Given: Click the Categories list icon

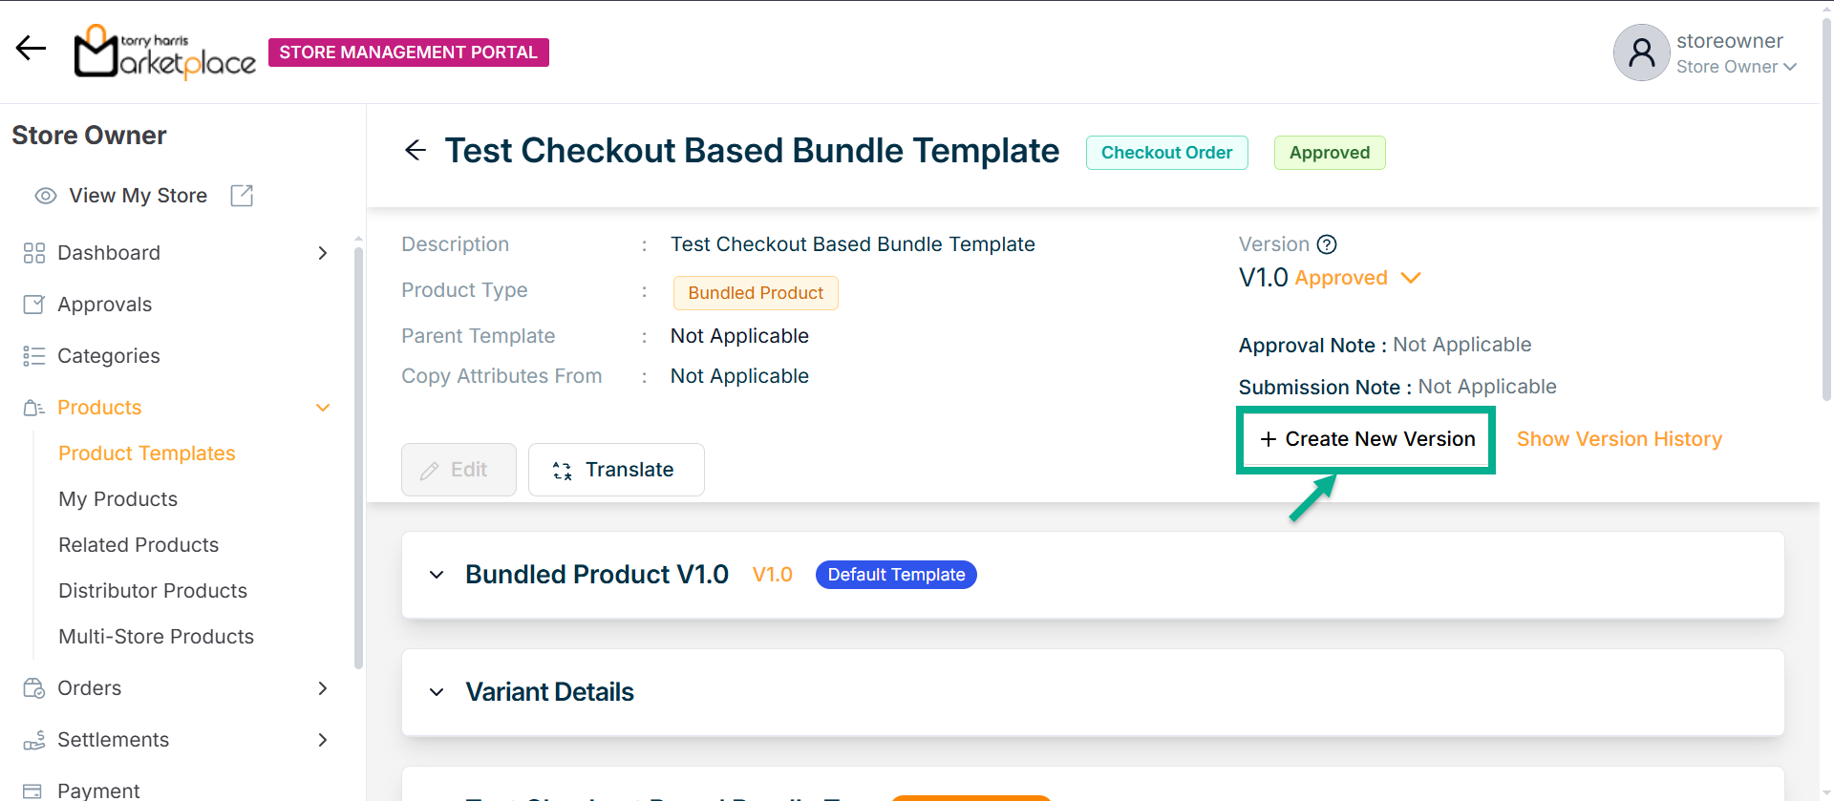Looking at the screenshot, I should click(x=34, y=356).
